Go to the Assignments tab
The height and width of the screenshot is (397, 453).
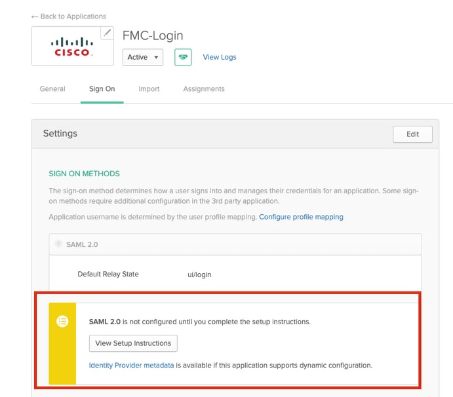click(x=204, y=89)
